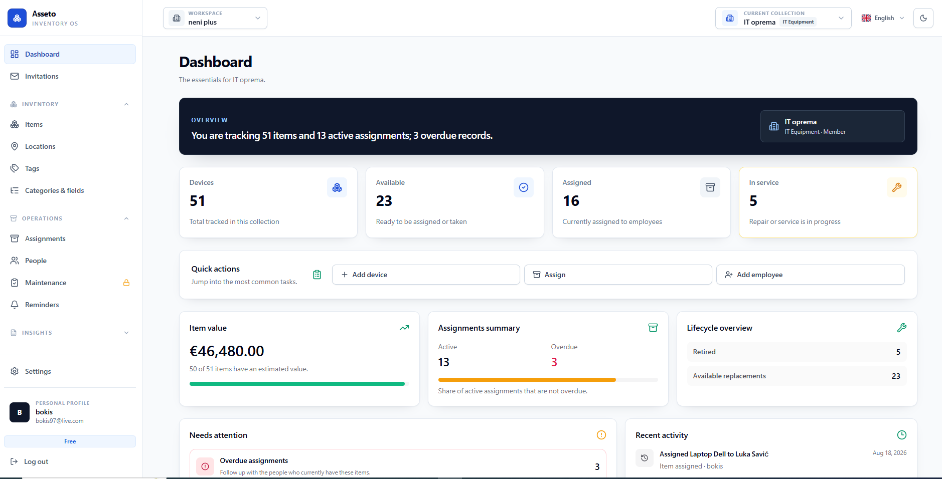Click the Available card checkmark icon

point(524,187)
